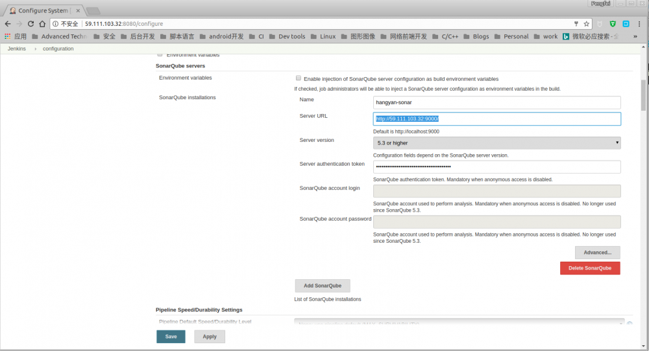Open the 脚本语言 bookmark folder
The image size is (649, 351).
[x=177, y=36]
